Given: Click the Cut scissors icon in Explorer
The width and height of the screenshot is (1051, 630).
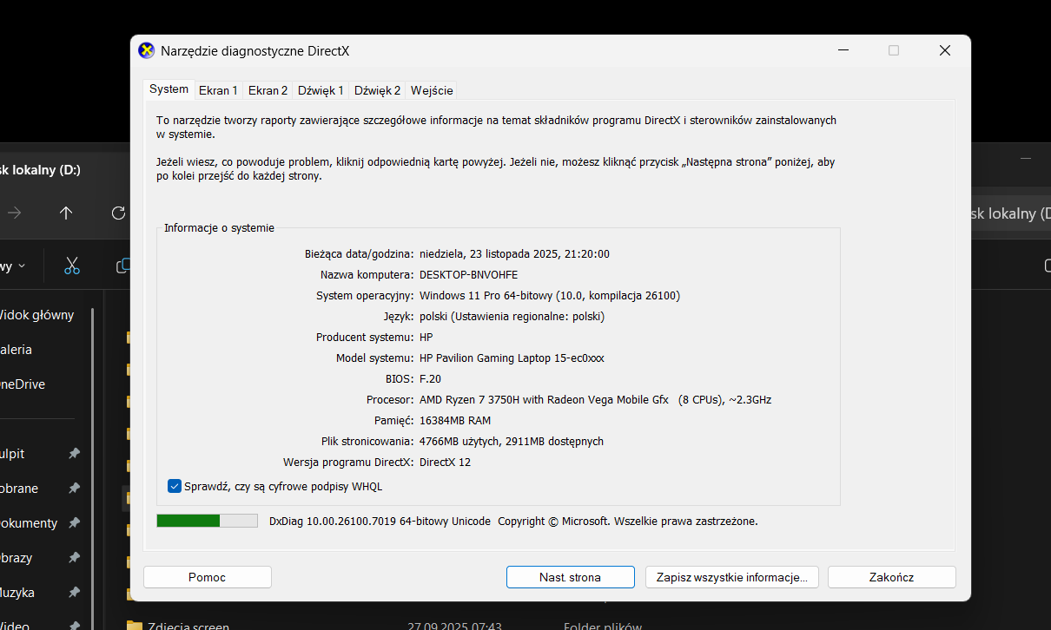Looking at the screenshot, I should tap(72, 266).
